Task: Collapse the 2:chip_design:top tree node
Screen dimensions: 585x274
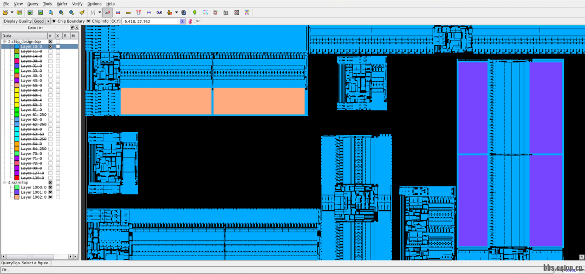Action: 4,41
